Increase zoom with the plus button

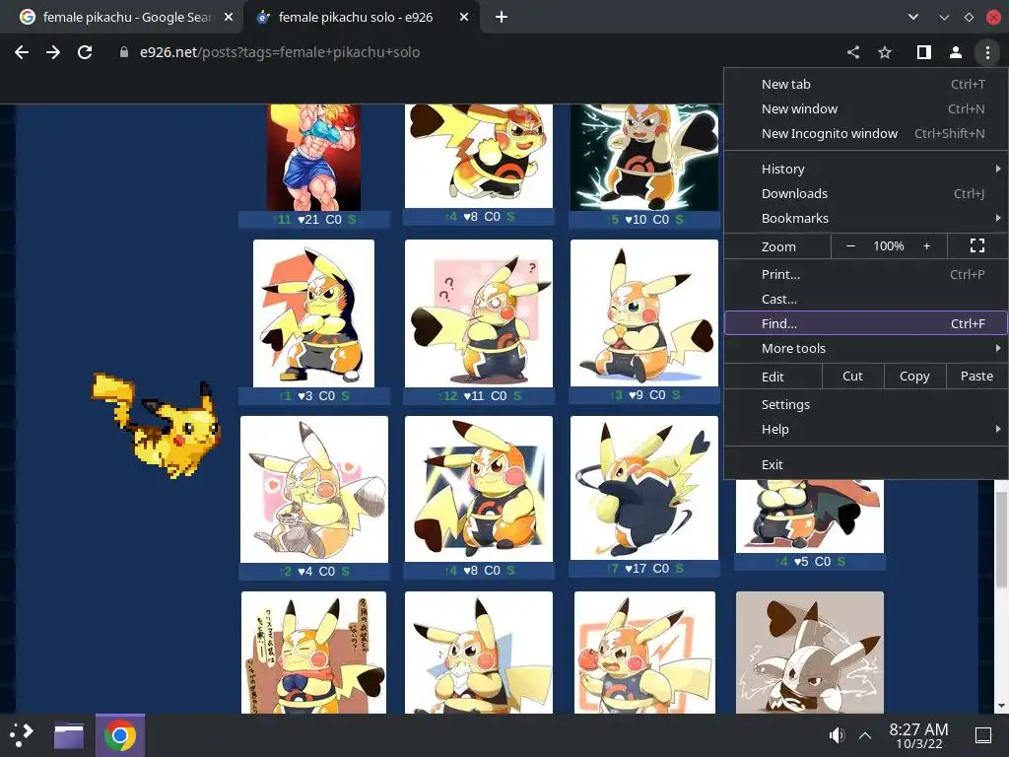pos(926,245)
